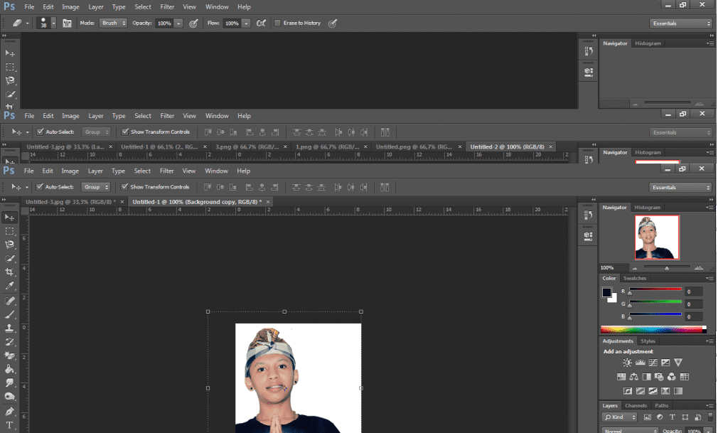Select the Crop tool in the toolbox
The height and width of the screenshot is (433, 728).
pyautogui.click(x=10, y=272)
